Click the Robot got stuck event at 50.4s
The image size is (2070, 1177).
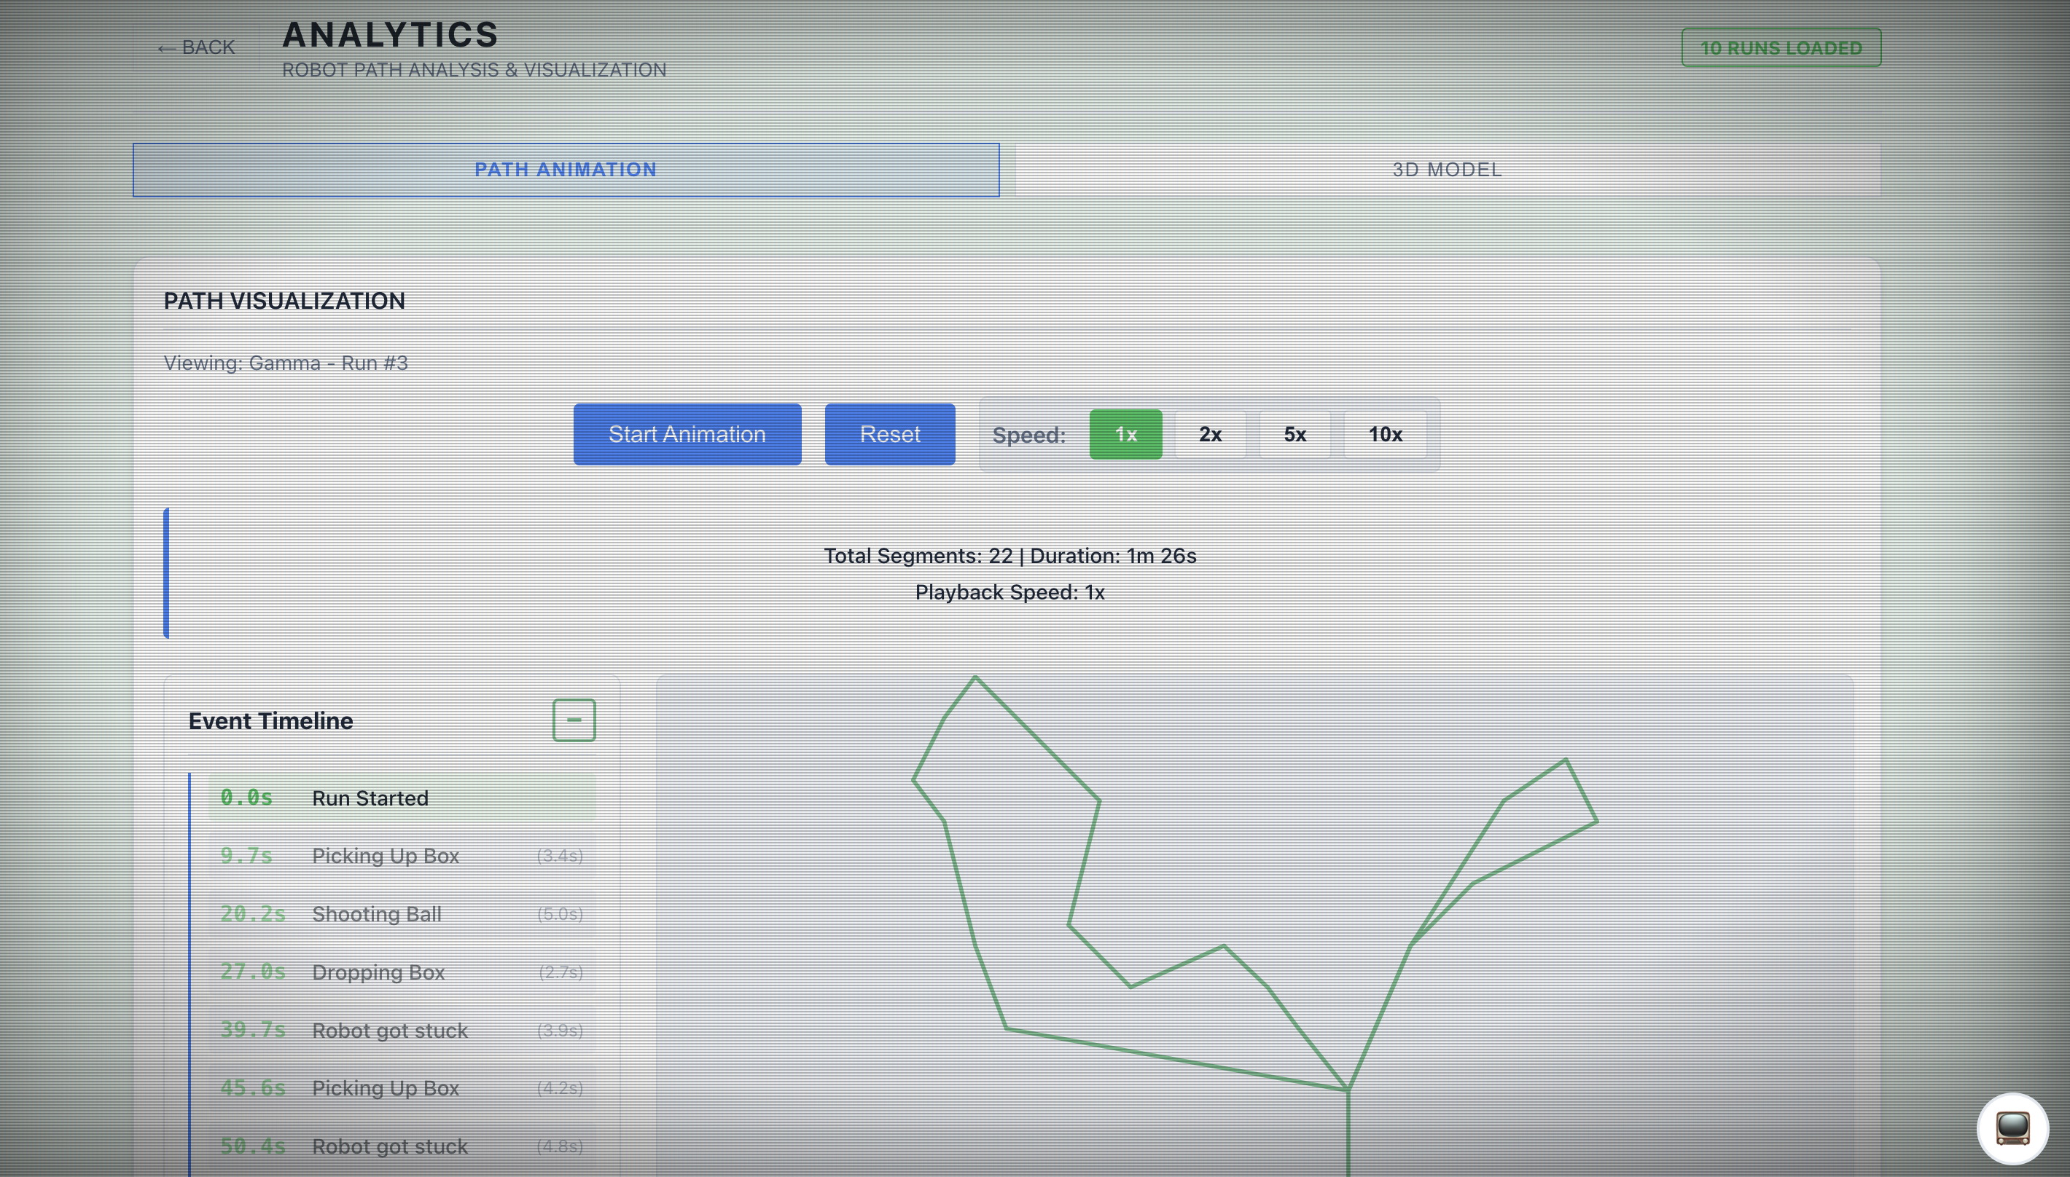(x=401, y=1146)
